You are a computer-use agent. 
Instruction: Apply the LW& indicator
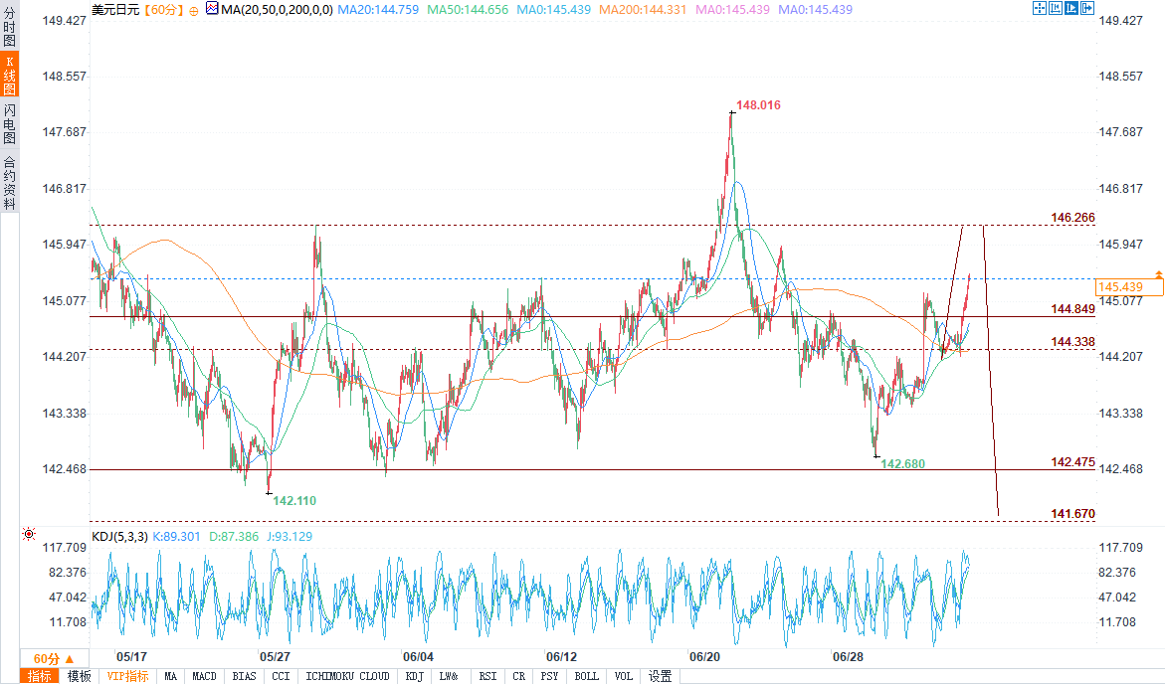click(x=449, y=676)
